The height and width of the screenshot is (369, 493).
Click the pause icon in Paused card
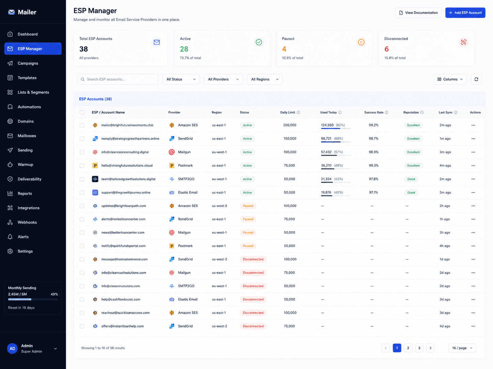[x=361, y=42]
